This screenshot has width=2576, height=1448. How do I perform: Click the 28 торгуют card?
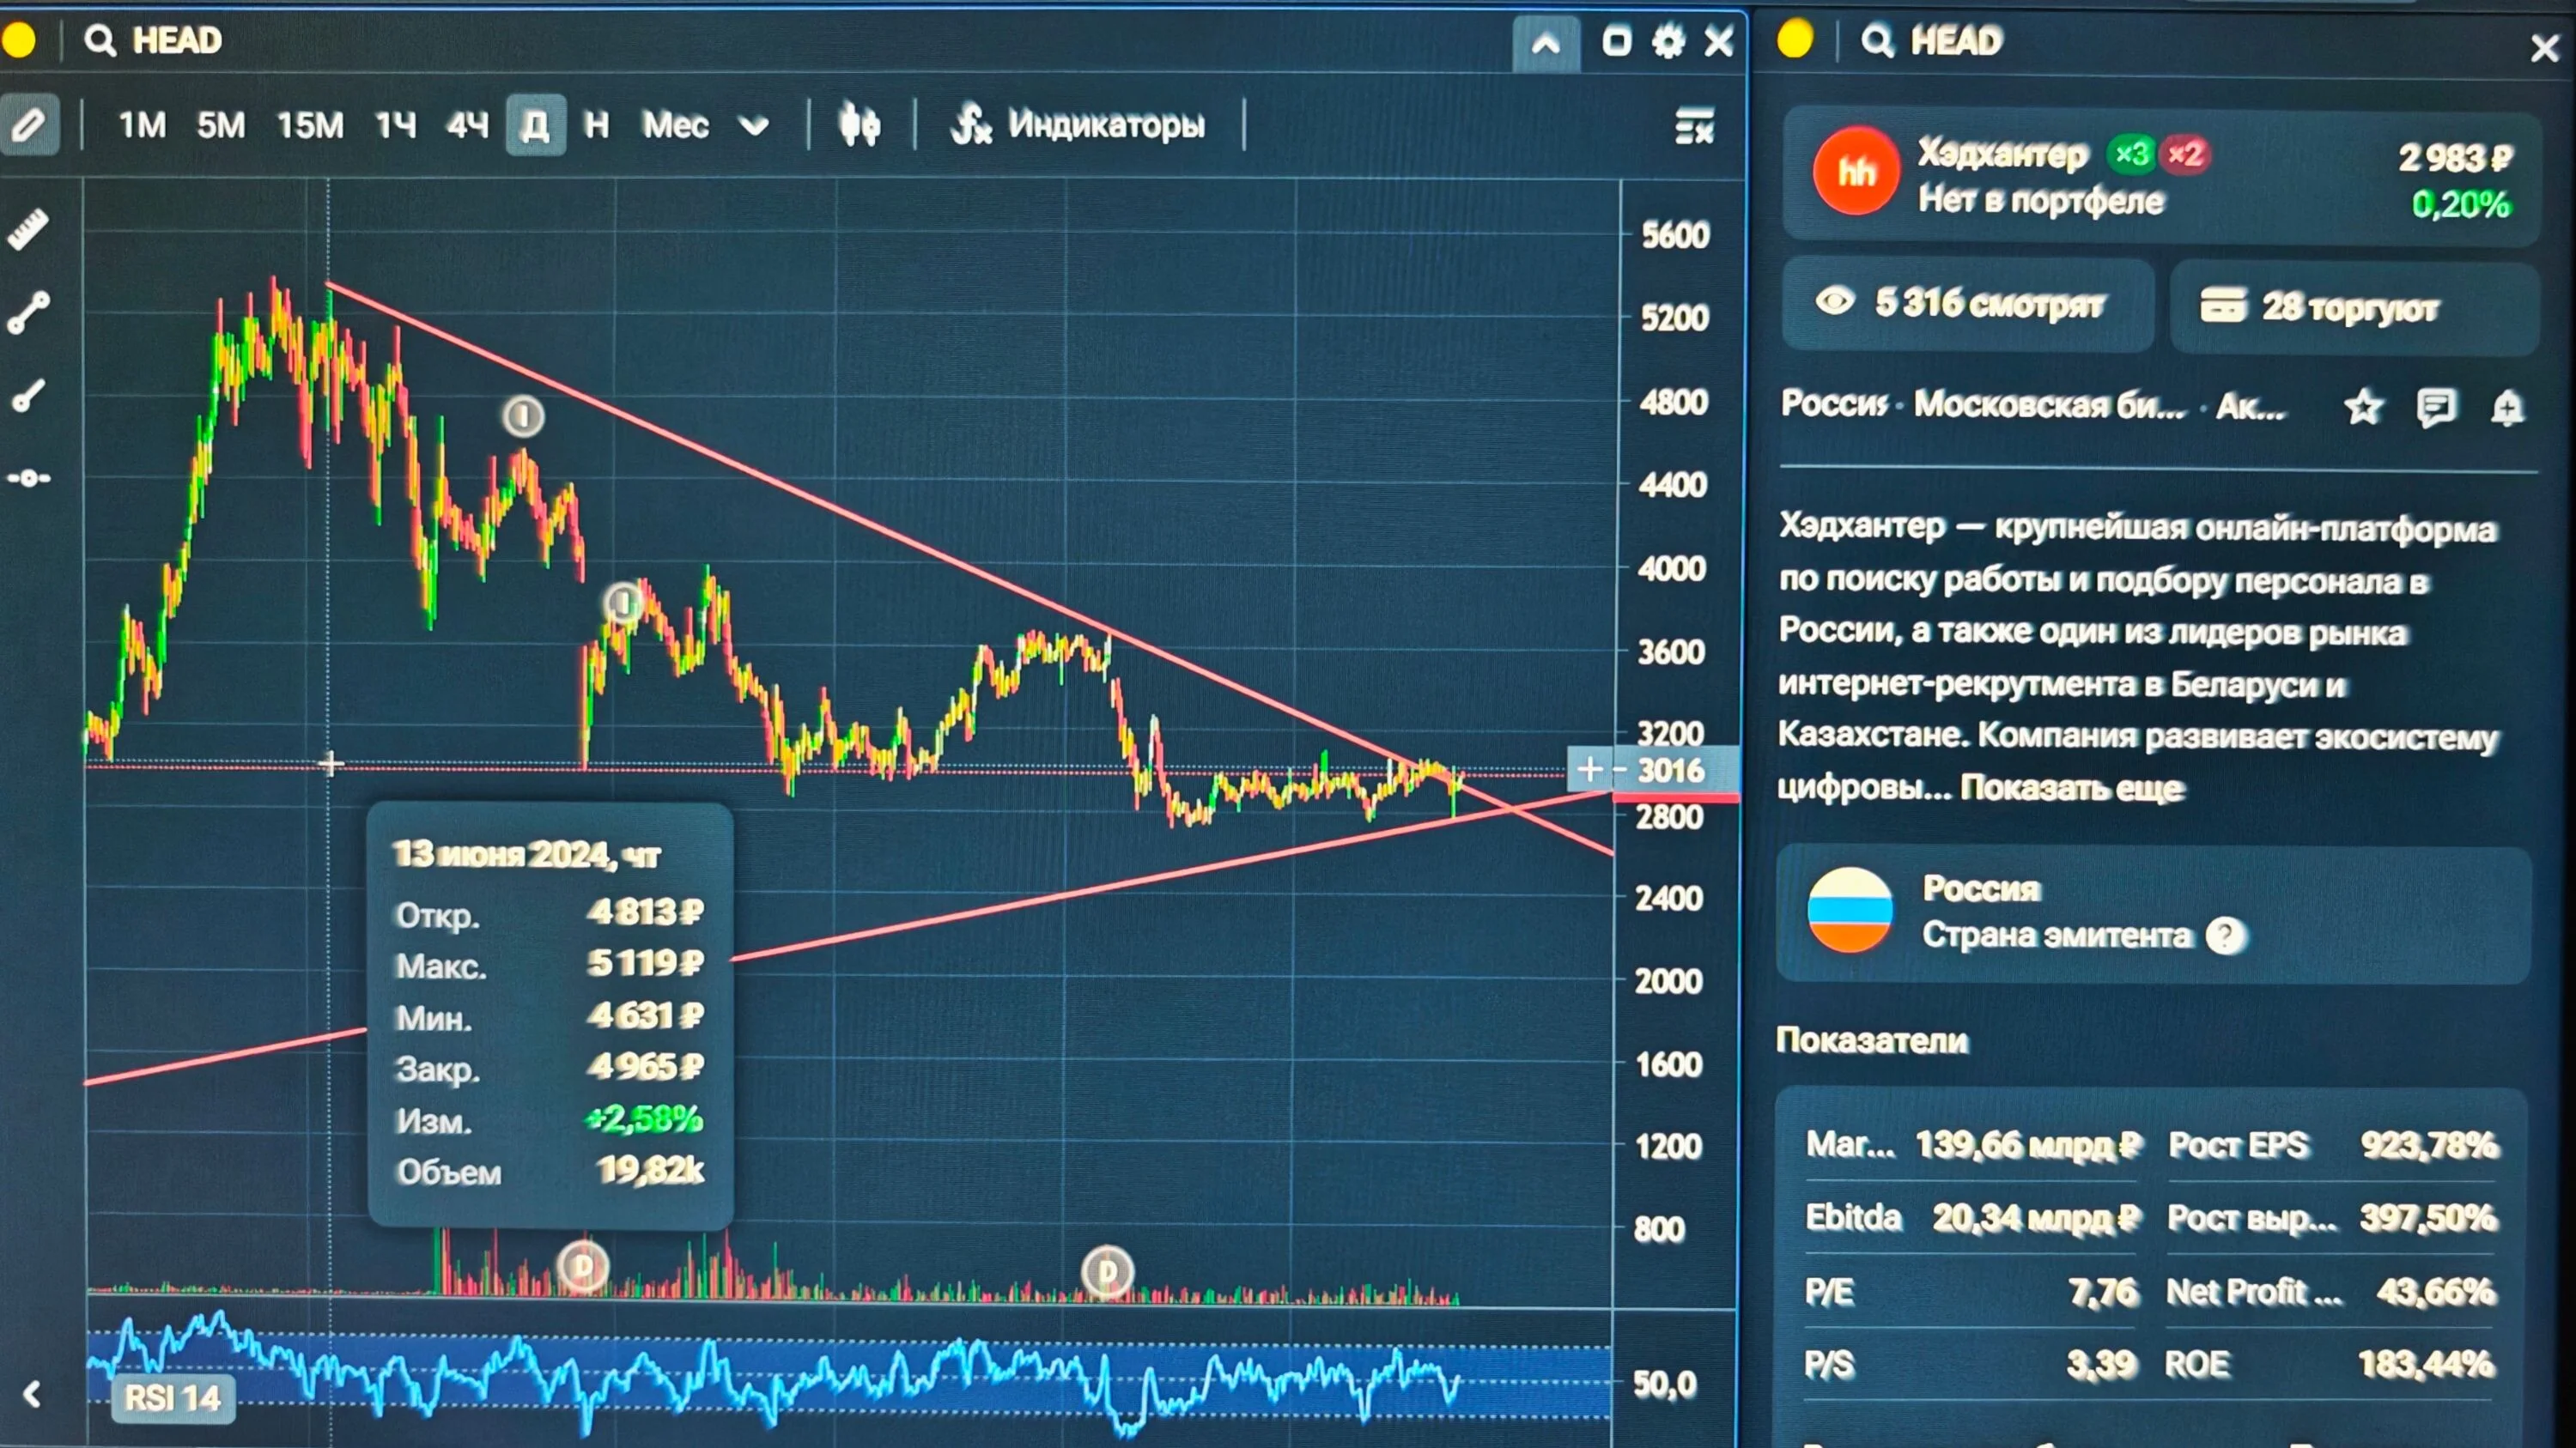[2354, 306]
